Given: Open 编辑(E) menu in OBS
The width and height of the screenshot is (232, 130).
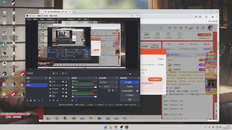Looking at the screenshot, I should [x=35, y=19].
